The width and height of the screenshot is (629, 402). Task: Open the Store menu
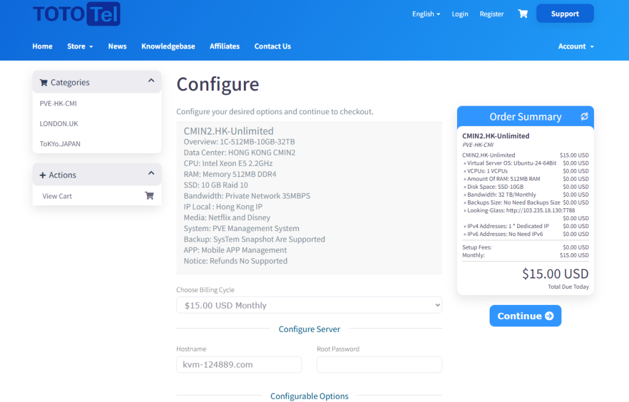click(80, 46)
